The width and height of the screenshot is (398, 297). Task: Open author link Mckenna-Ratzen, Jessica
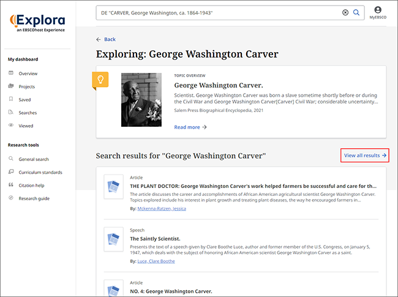162,209
